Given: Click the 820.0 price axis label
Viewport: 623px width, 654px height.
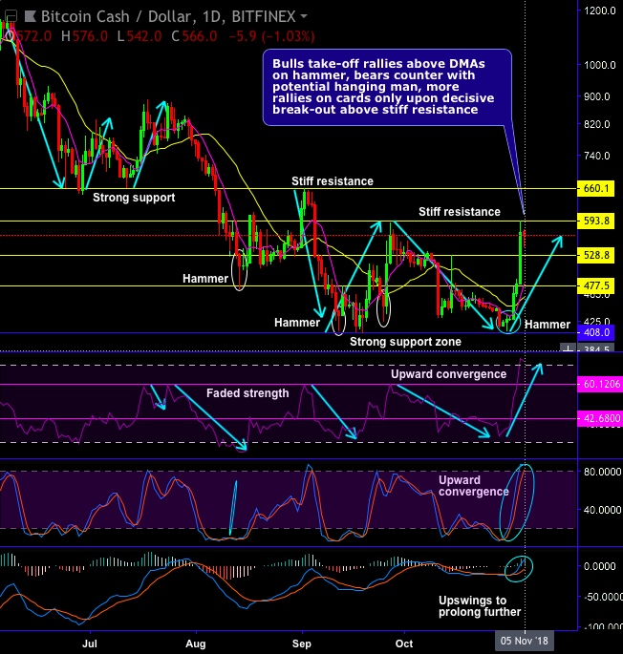Looking at the screenshot, I should click(x=596, y=124).
